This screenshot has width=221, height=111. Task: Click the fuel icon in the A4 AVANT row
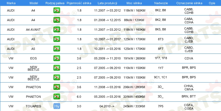click(x=57, y=30)
